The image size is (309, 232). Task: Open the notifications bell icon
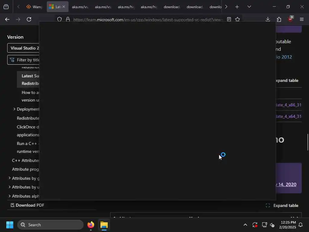pos(301,225)
